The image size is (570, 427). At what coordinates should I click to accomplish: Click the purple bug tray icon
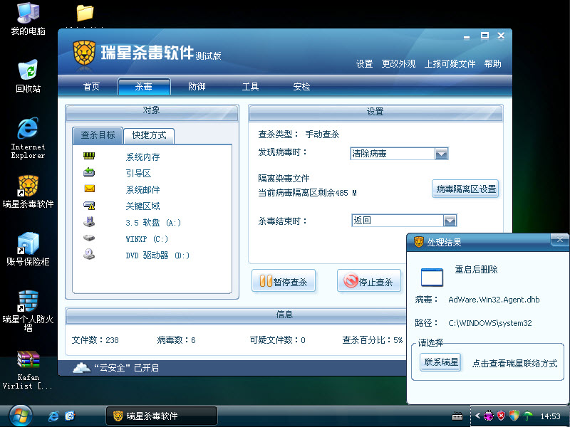pos(489,416)
